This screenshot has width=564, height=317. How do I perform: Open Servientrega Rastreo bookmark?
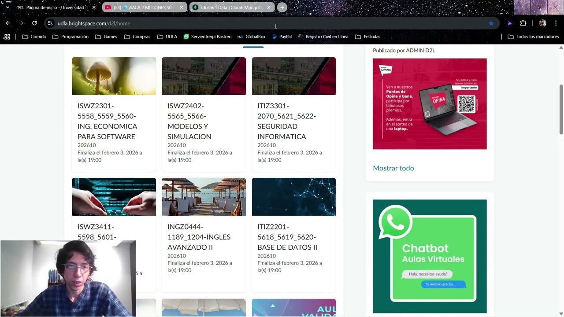208,37
